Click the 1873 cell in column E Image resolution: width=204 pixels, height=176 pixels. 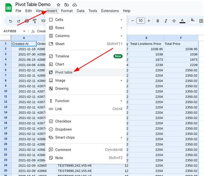[146, 60]
